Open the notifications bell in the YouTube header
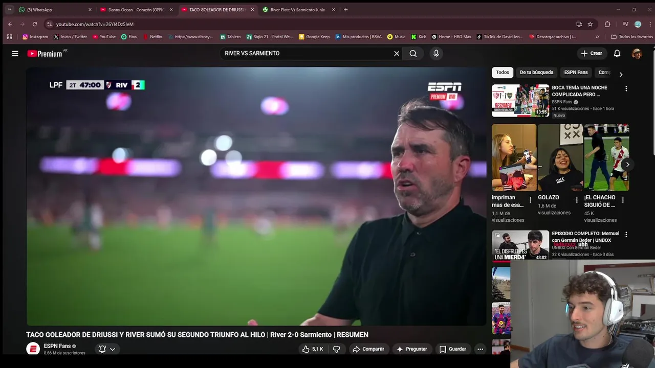The image size is (655, 368). (x=617, y=53)
